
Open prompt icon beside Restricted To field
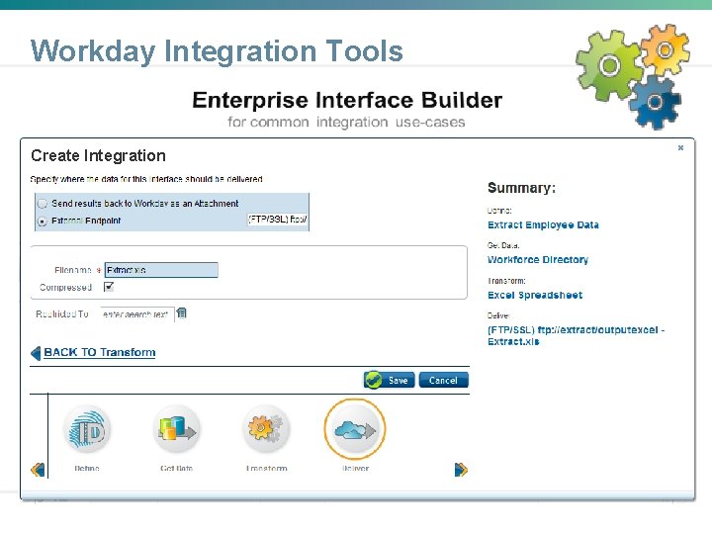[181, 312]
